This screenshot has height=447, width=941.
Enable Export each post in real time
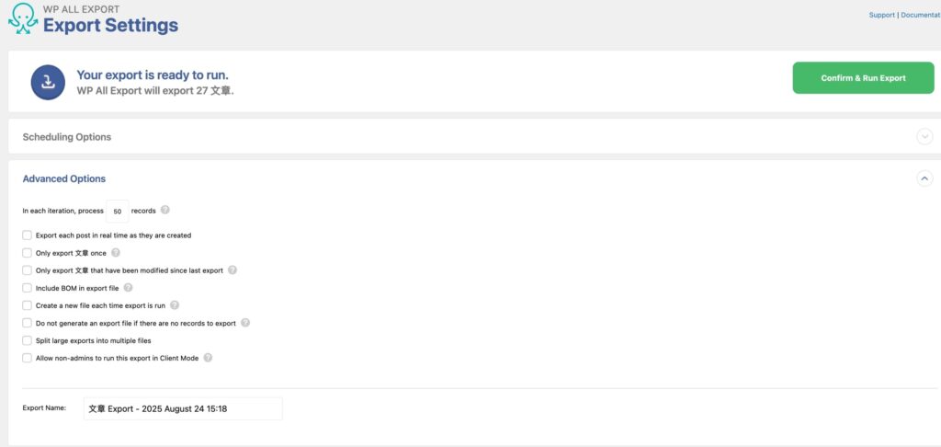tap(27, 235)
